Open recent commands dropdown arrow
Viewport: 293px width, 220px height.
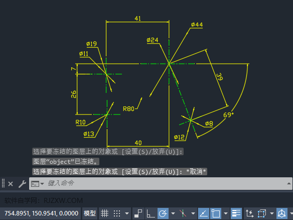coord(42,184)
